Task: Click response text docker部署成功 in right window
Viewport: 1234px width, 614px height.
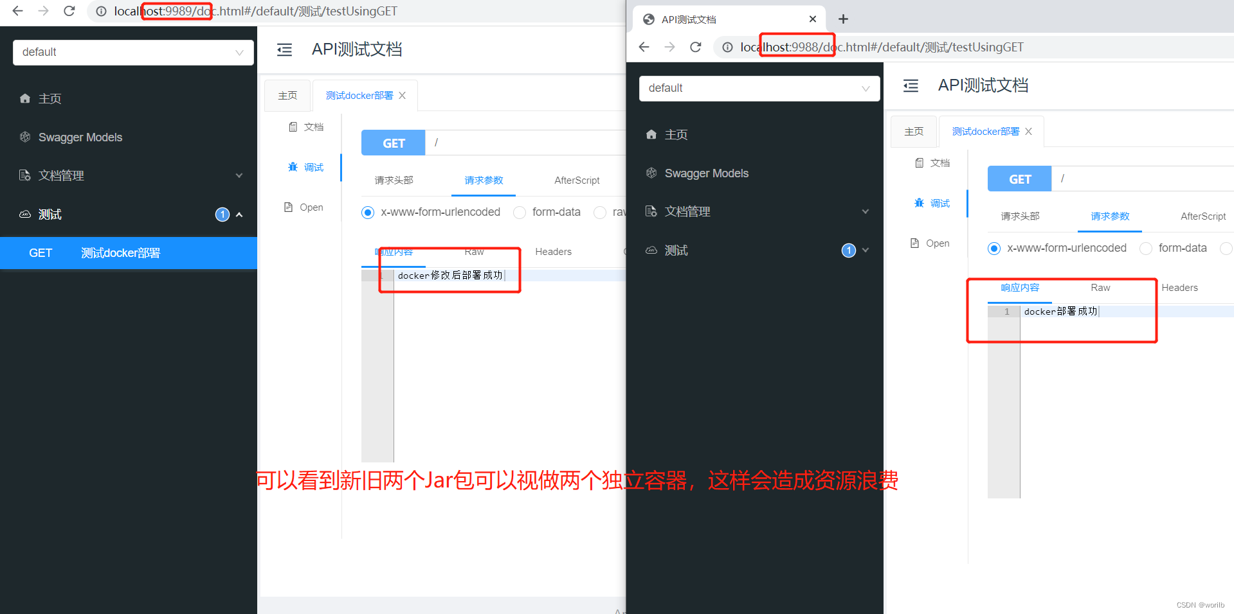Action: pos(1061,311)
